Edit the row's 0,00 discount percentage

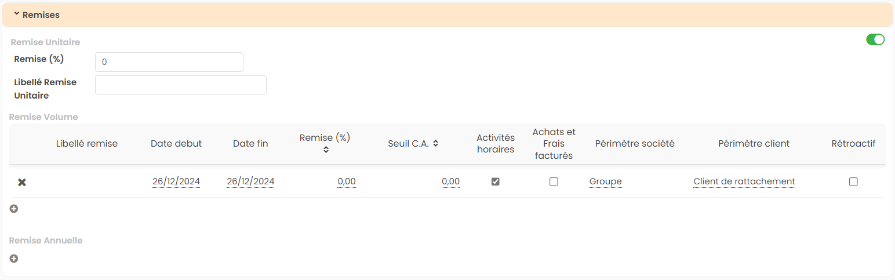pos(347,181)
